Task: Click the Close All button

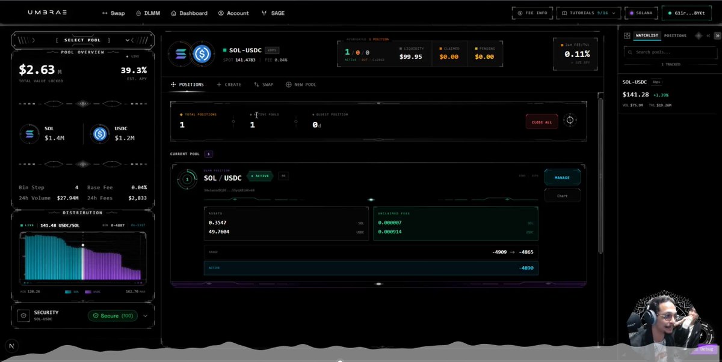Action: point(541,122)
